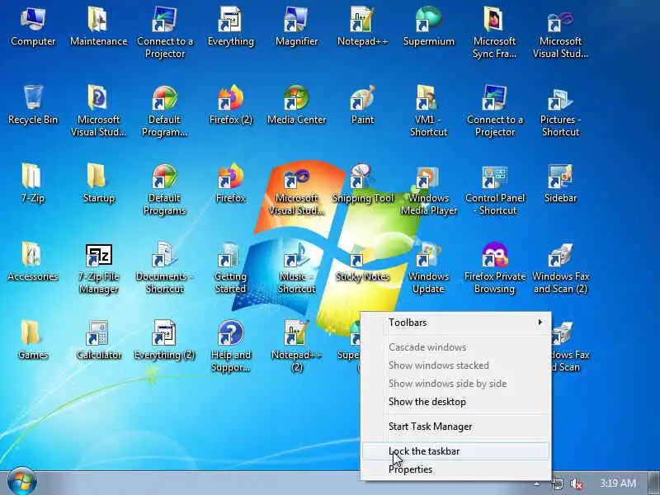Open the 3:19 AM taskbar clock
The image size is (660, 495).
pos(618,483)
